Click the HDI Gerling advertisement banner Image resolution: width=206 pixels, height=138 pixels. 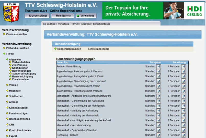153,11
